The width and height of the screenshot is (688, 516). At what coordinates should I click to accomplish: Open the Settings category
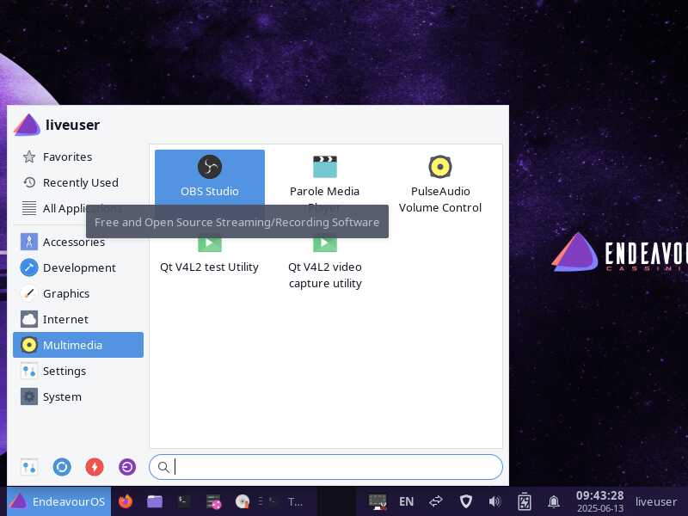click(78, 371)
